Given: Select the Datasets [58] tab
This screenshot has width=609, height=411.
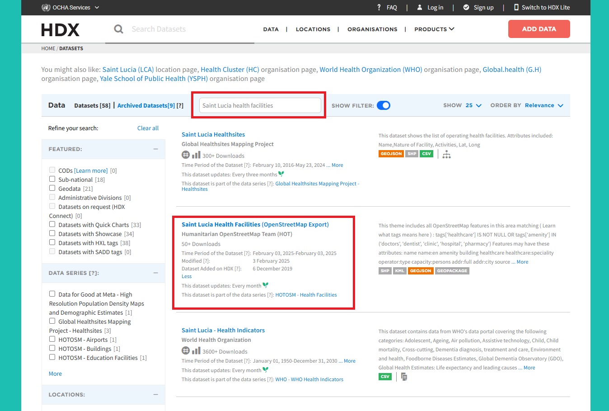Looking at the screenshot, I should point(92,105).
